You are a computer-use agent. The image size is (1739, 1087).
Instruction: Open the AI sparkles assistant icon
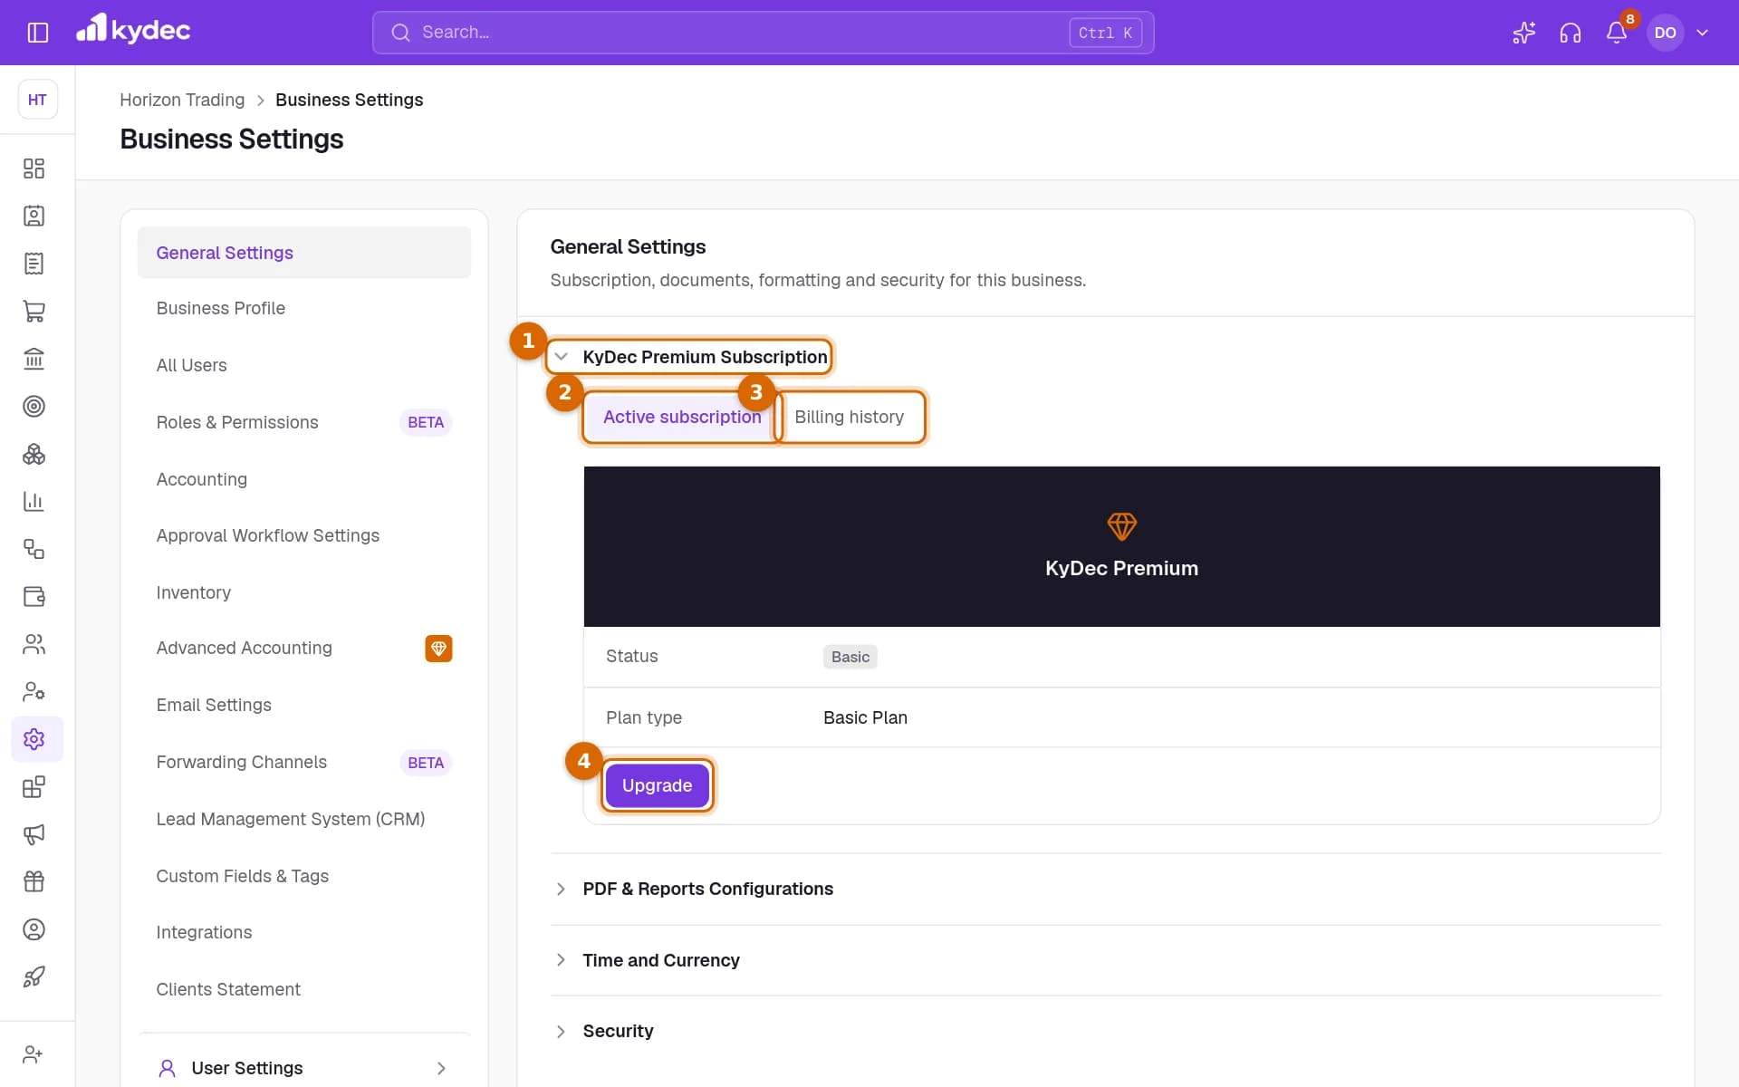click(x=1523, y=33)
